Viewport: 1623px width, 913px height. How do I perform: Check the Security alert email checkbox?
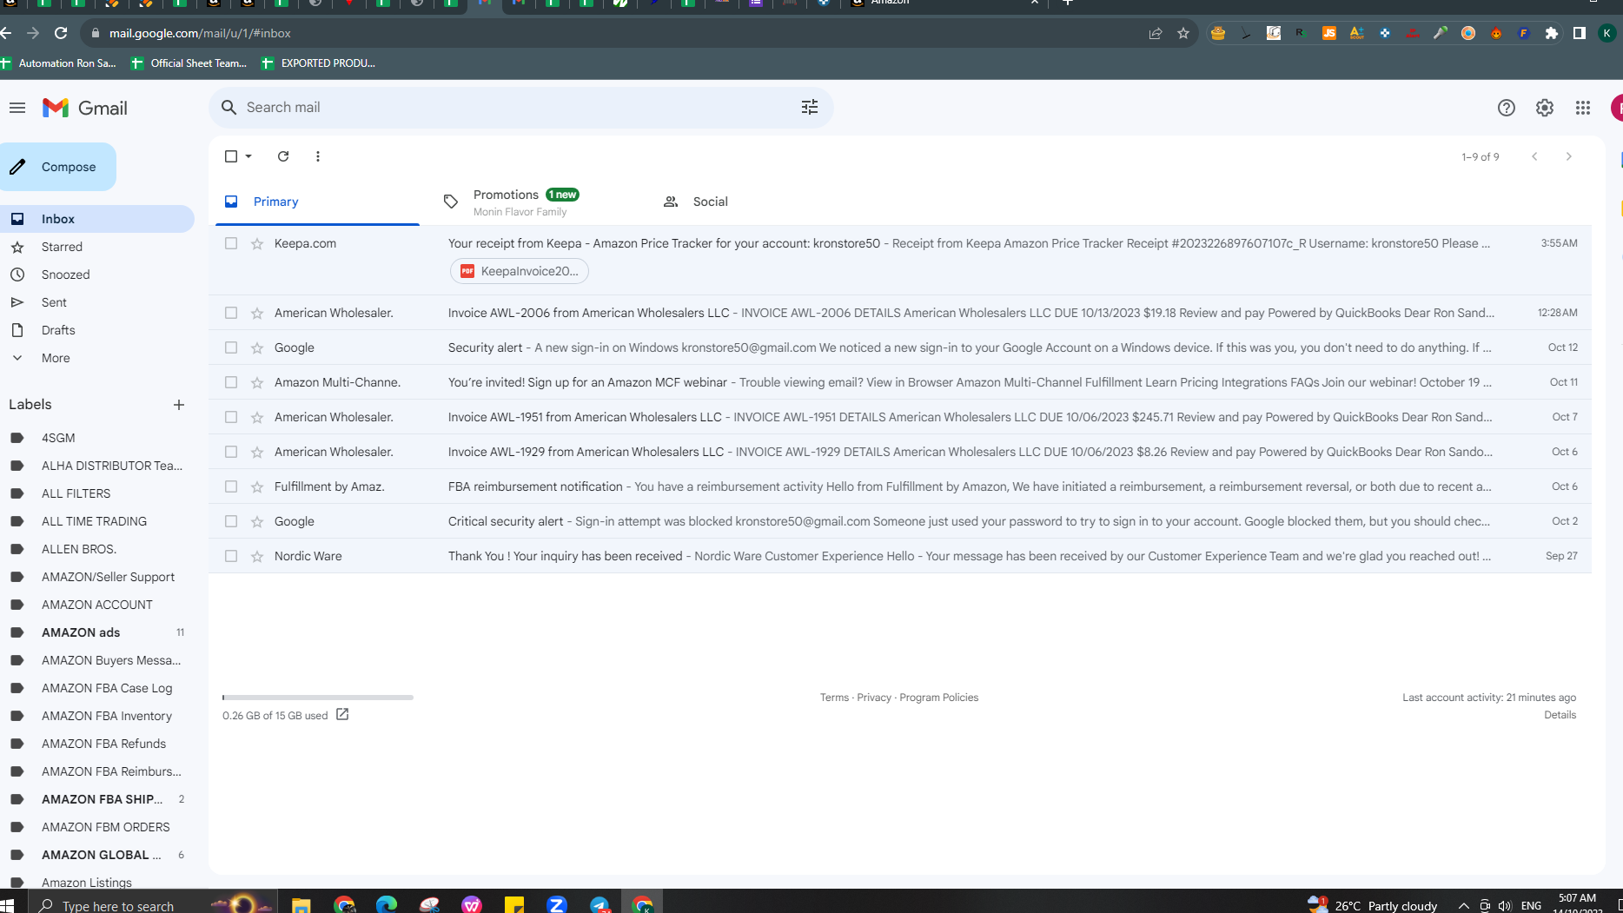(x=231, y=347)
